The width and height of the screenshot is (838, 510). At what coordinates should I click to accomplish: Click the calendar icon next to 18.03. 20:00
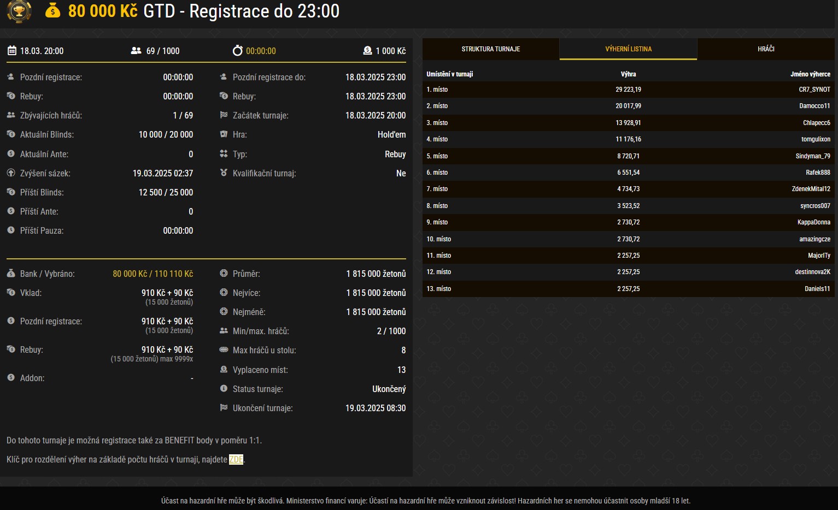pos(11,51)
